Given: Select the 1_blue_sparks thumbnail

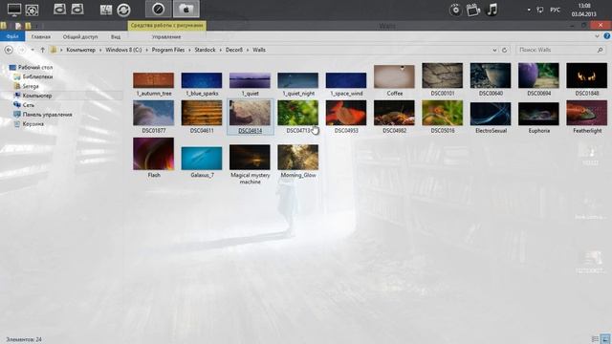Looking at the screenshot, I should [x=202, y=80].
